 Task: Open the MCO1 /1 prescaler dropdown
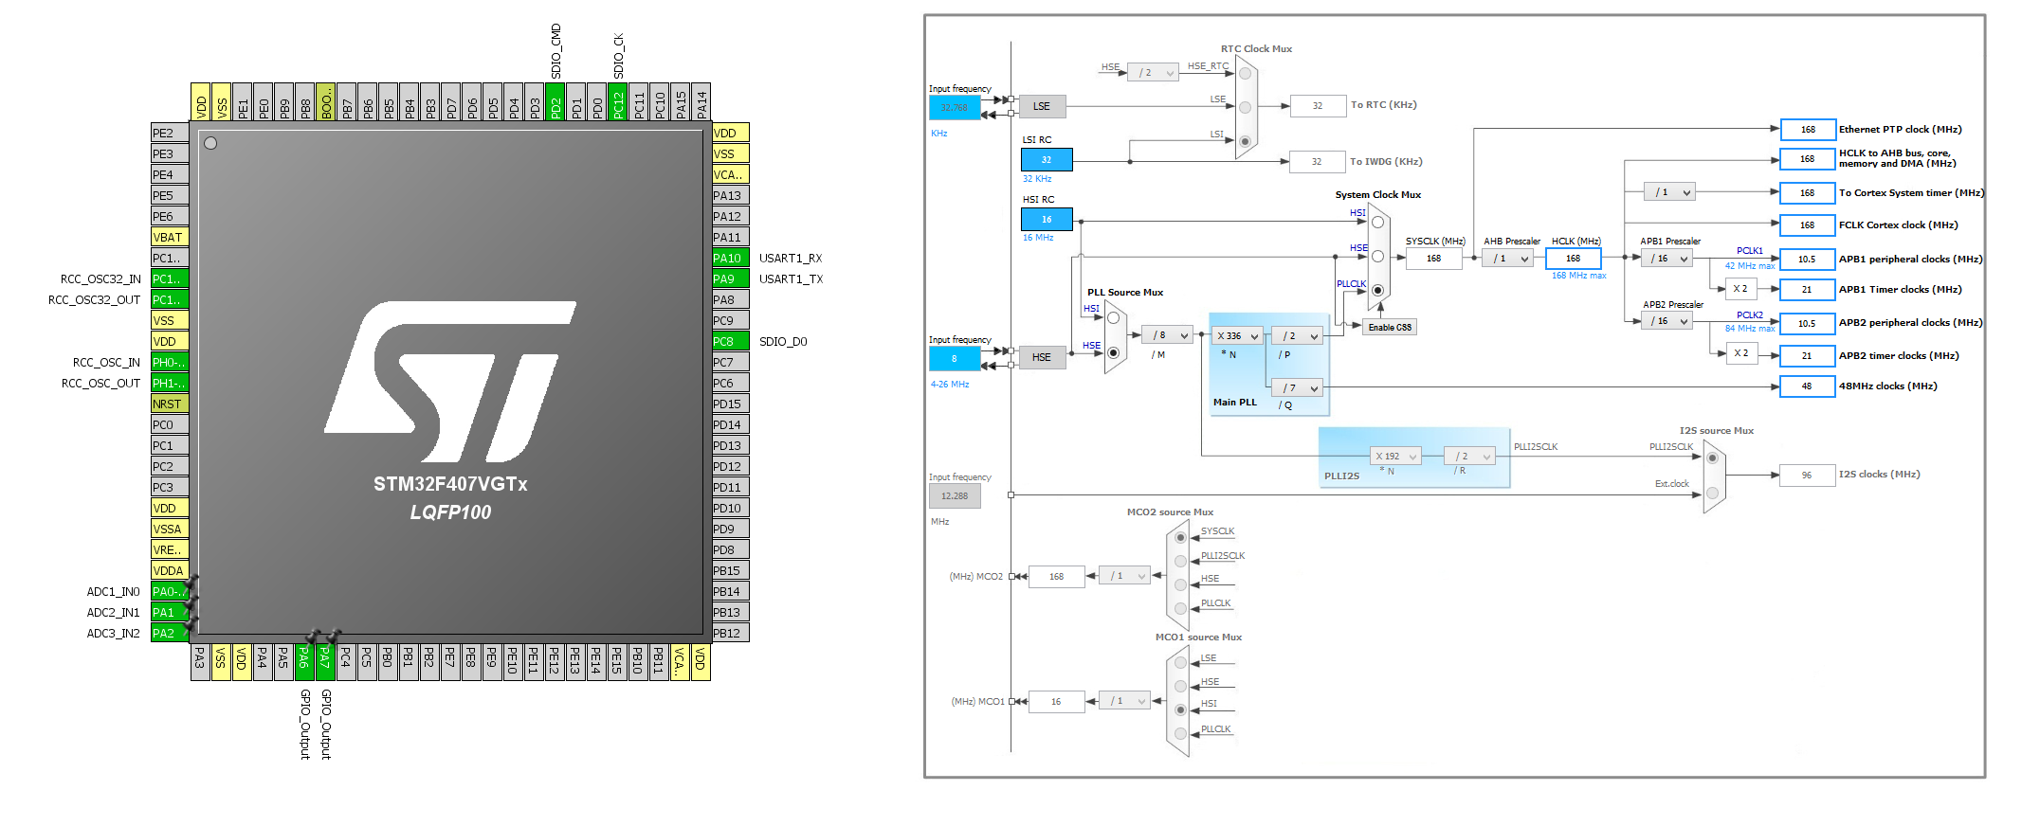tap(1124, 701)
